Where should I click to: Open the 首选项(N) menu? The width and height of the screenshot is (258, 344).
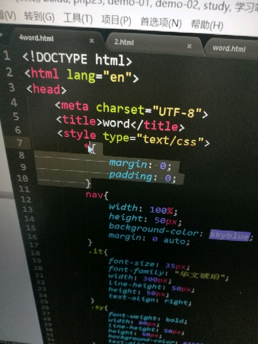[161, 22]
